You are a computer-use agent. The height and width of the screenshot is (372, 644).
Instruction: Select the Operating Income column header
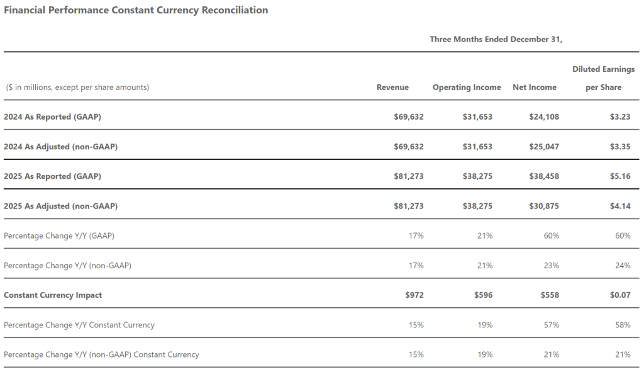pos(467,87)
